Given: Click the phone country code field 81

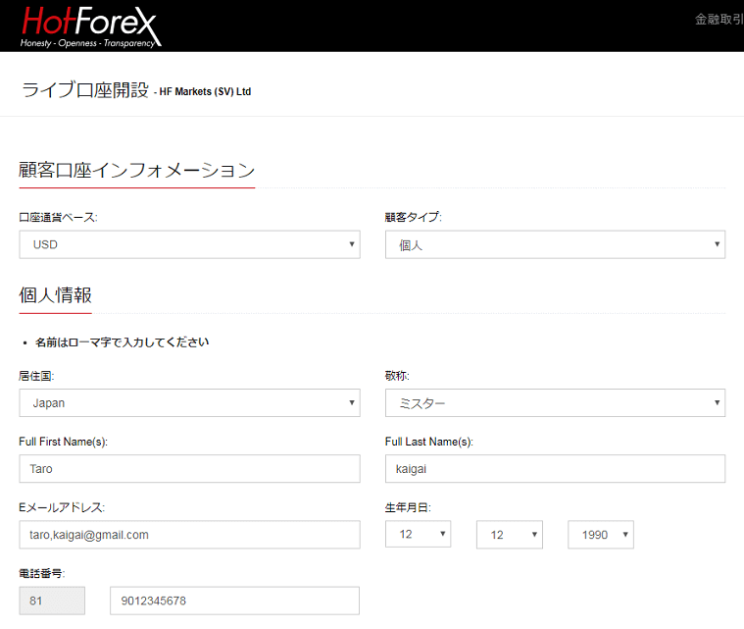Looking at the screenshot, I should [52, 601].
